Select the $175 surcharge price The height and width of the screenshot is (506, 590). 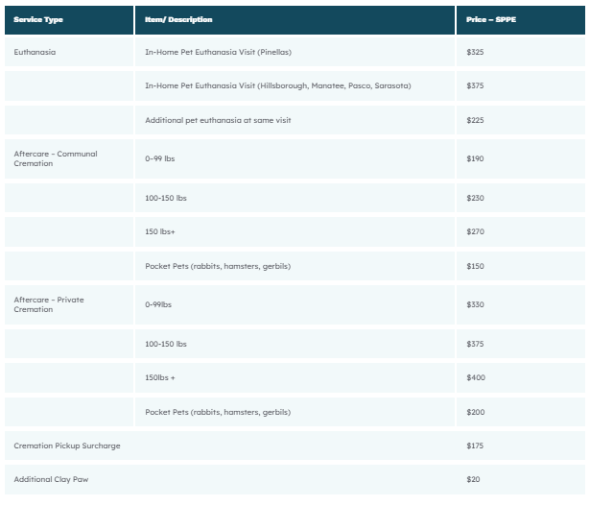pyautogui.click(x=475, y=446)
